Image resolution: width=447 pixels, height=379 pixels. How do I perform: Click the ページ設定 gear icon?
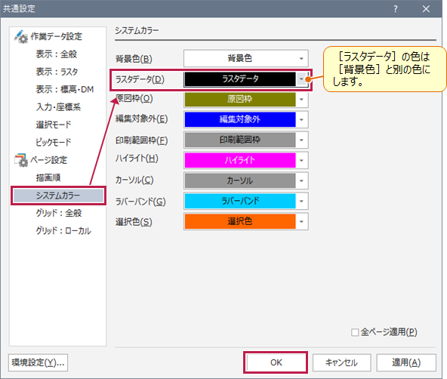click(21, 160)
